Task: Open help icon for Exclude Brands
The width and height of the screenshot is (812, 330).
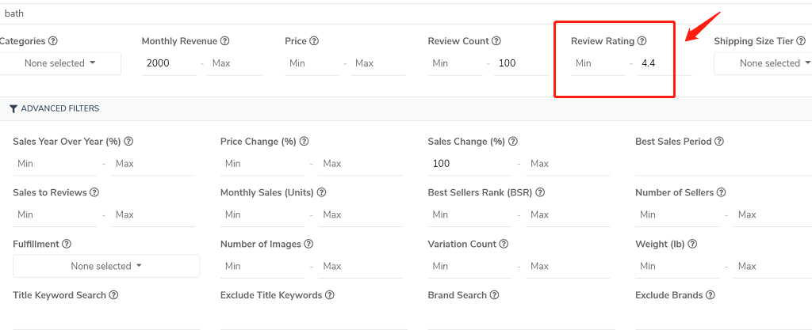Action: click(x=710, y=295)
